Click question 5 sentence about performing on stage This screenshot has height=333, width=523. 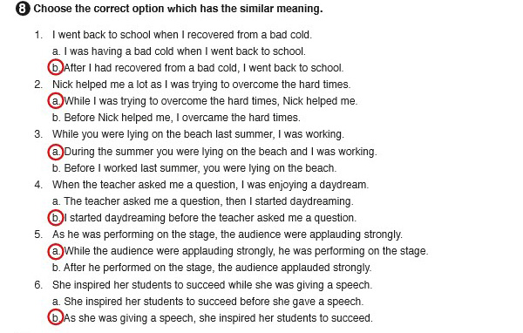coord(228,234)
